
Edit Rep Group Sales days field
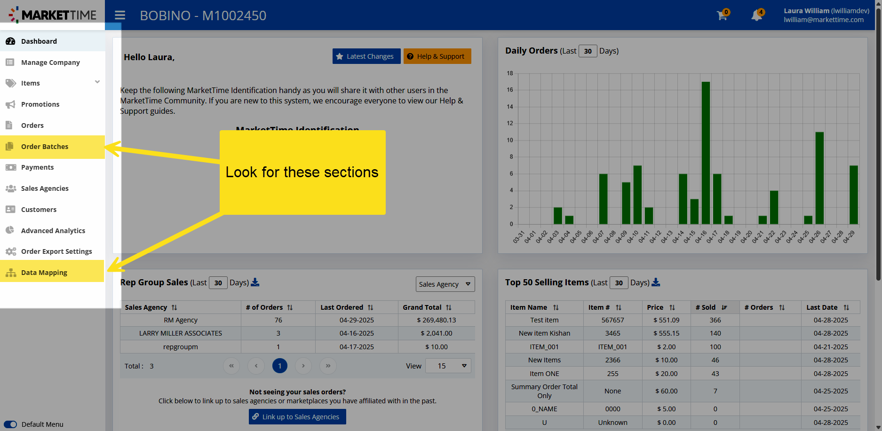[218, 282]
